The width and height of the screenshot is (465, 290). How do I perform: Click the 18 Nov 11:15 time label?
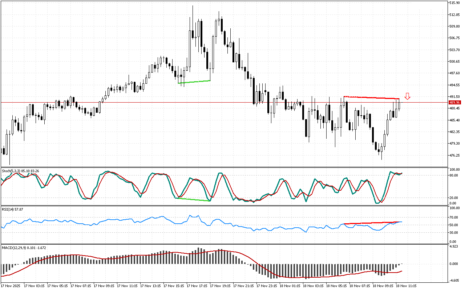[x=406, y=286]
